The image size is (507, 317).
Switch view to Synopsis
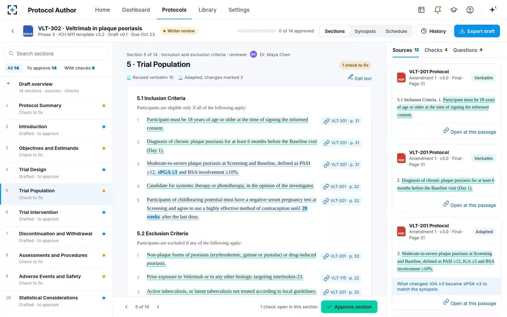[365, 31]
